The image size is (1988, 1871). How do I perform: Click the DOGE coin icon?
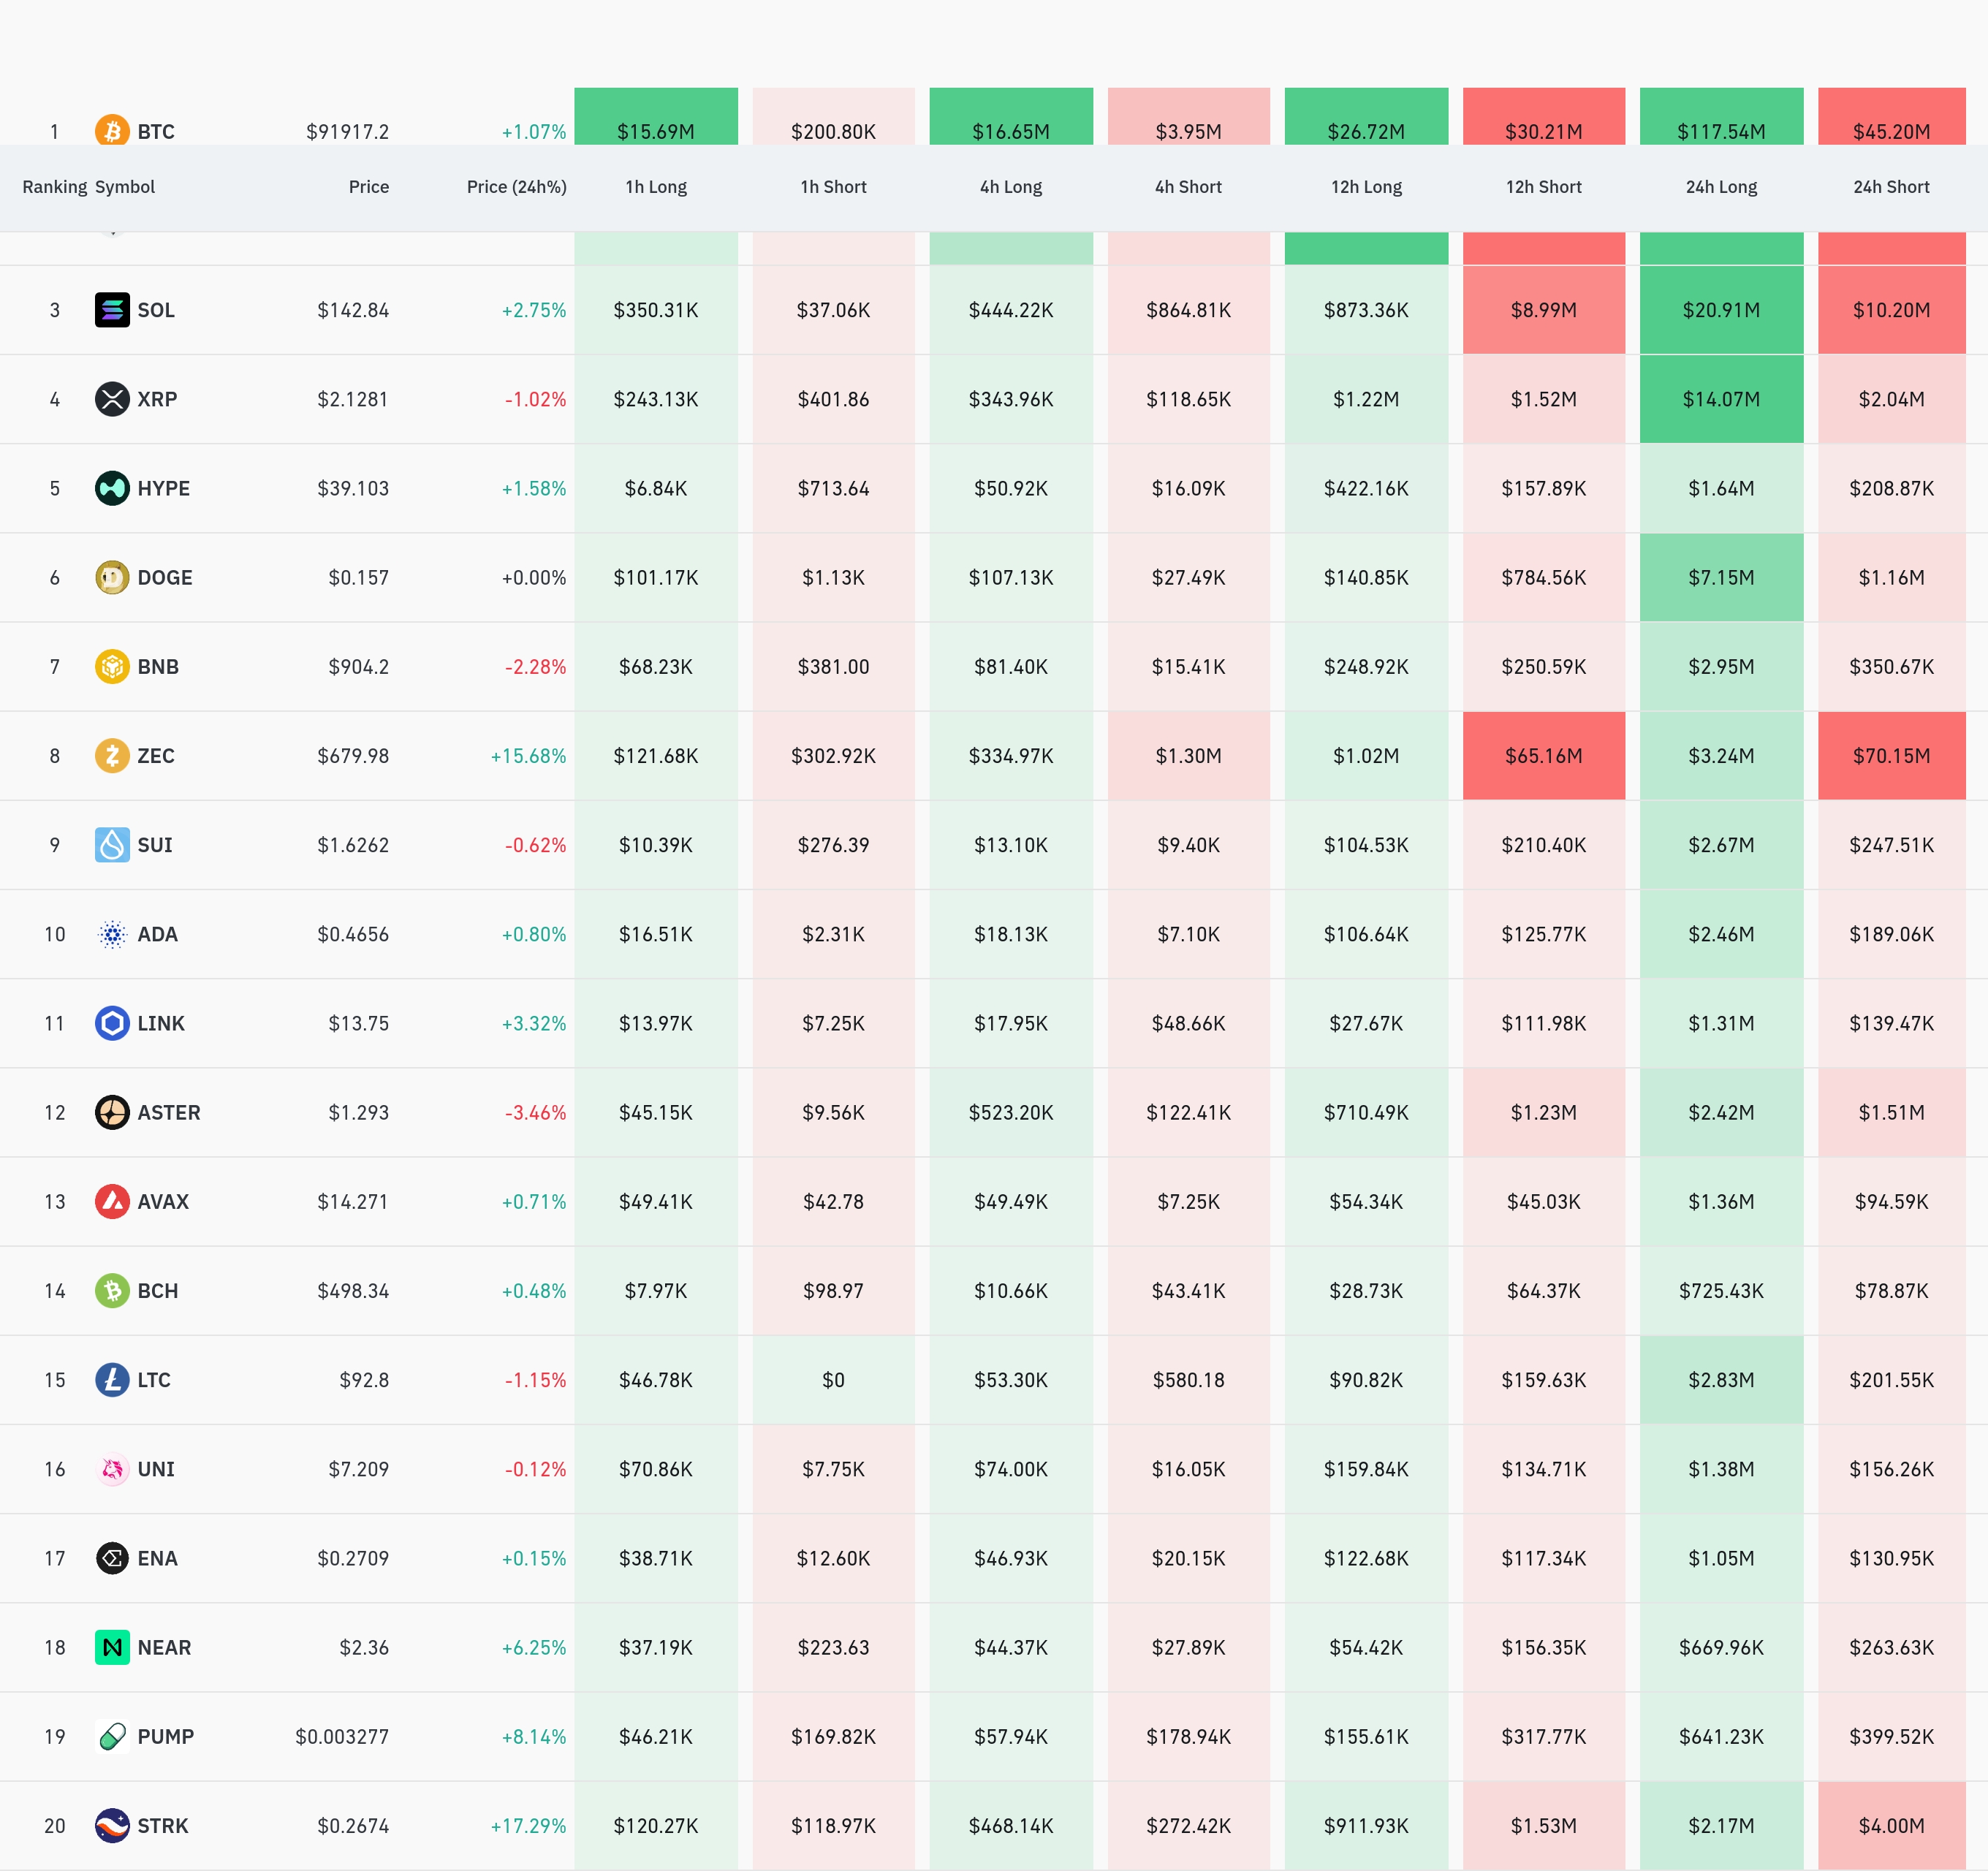tap(112, 577)
